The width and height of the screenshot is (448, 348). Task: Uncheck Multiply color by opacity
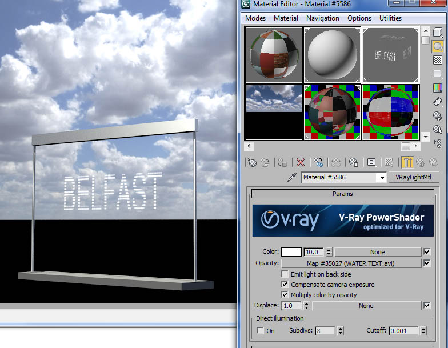click(285, 295)
